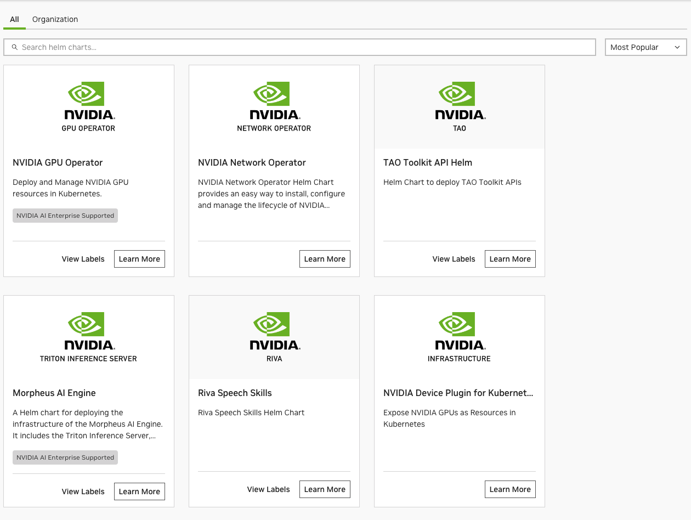Viewport: 691px width, 520px height.
Task: Learn More about NVIDIA Device Plugin
Action: click(510, 489)
